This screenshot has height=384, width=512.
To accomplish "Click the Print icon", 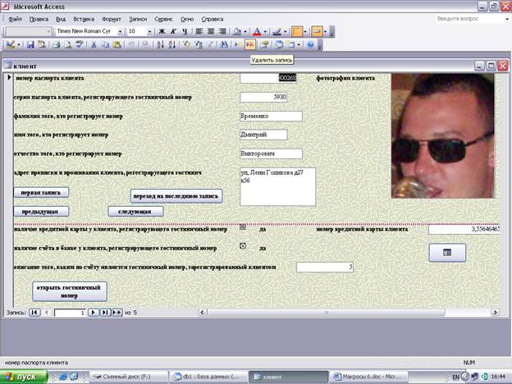I will pyautogui.click(x=57, y=44).
